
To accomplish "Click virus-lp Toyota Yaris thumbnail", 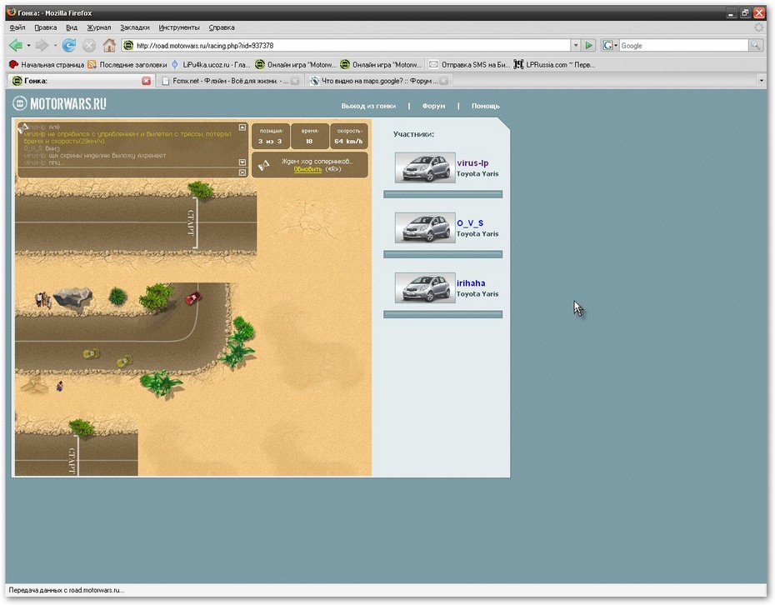I will click(425, 167).
